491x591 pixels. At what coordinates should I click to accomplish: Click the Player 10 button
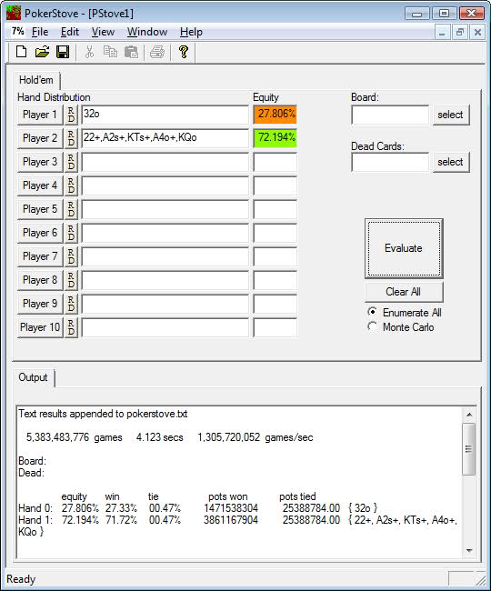pos(40,327)
